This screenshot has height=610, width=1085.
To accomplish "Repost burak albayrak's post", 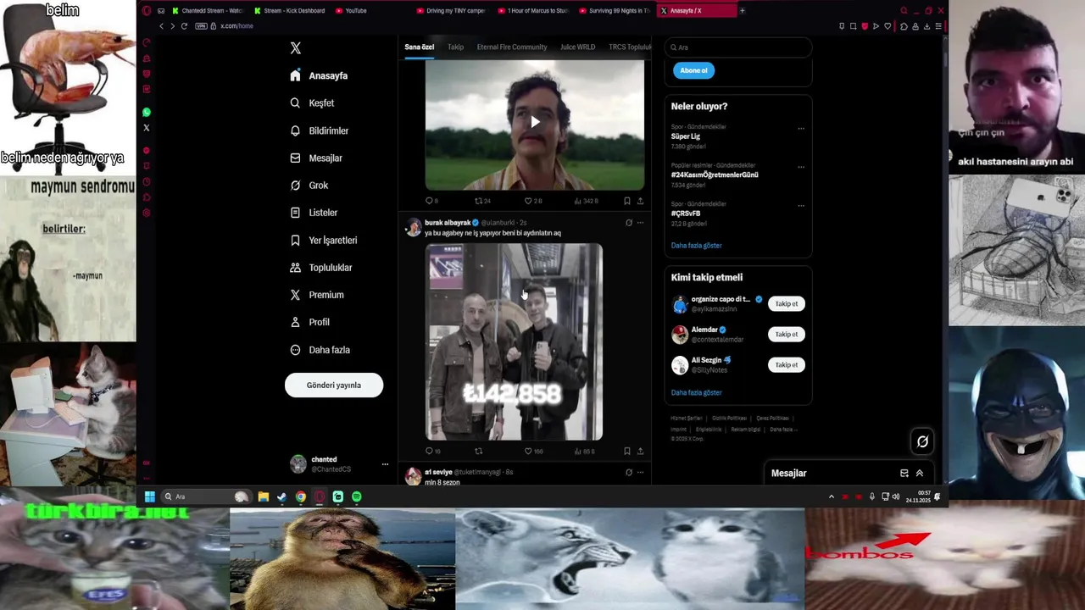I will 478,451.
